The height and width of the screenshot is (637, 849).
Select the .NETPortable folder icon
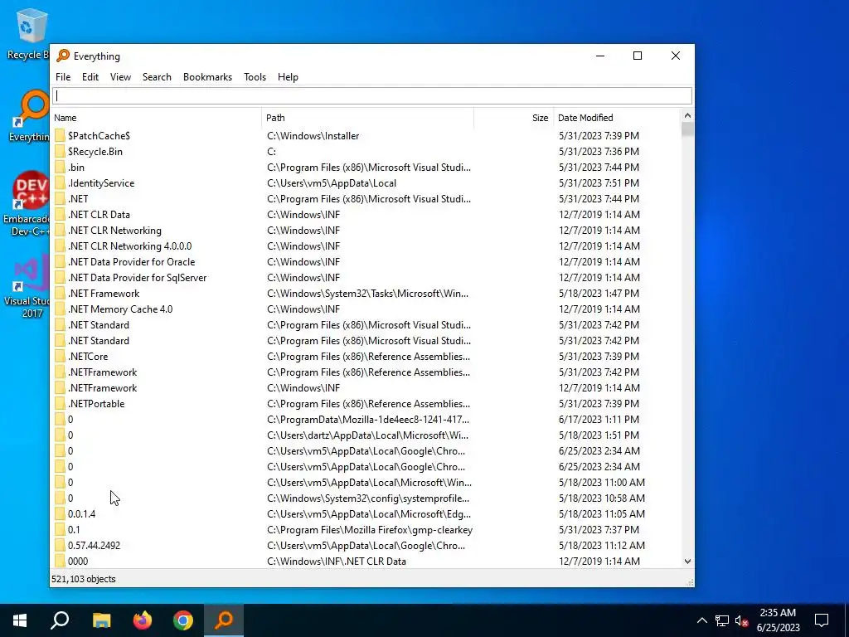point(60,404)
